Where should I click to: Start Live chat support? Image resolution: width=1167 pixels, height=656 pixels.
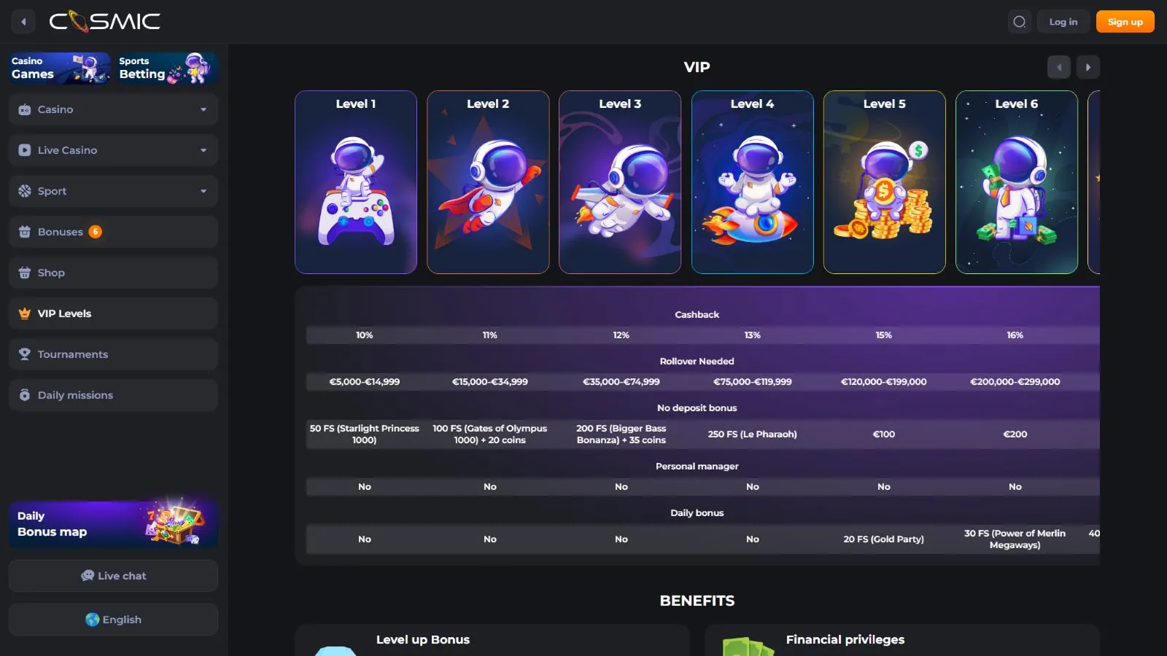[113, 576]
